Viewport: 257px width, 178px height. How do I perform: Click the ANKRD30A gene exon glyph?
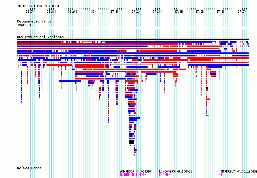point(133,175)
